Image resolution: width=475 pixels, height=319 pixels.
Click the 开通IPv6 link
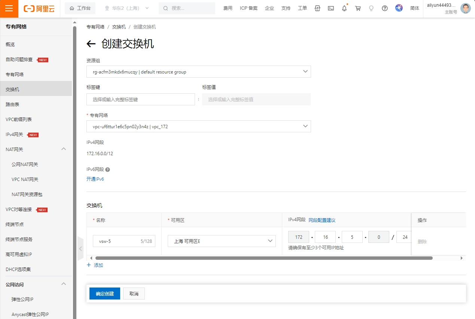click(95, 179)
